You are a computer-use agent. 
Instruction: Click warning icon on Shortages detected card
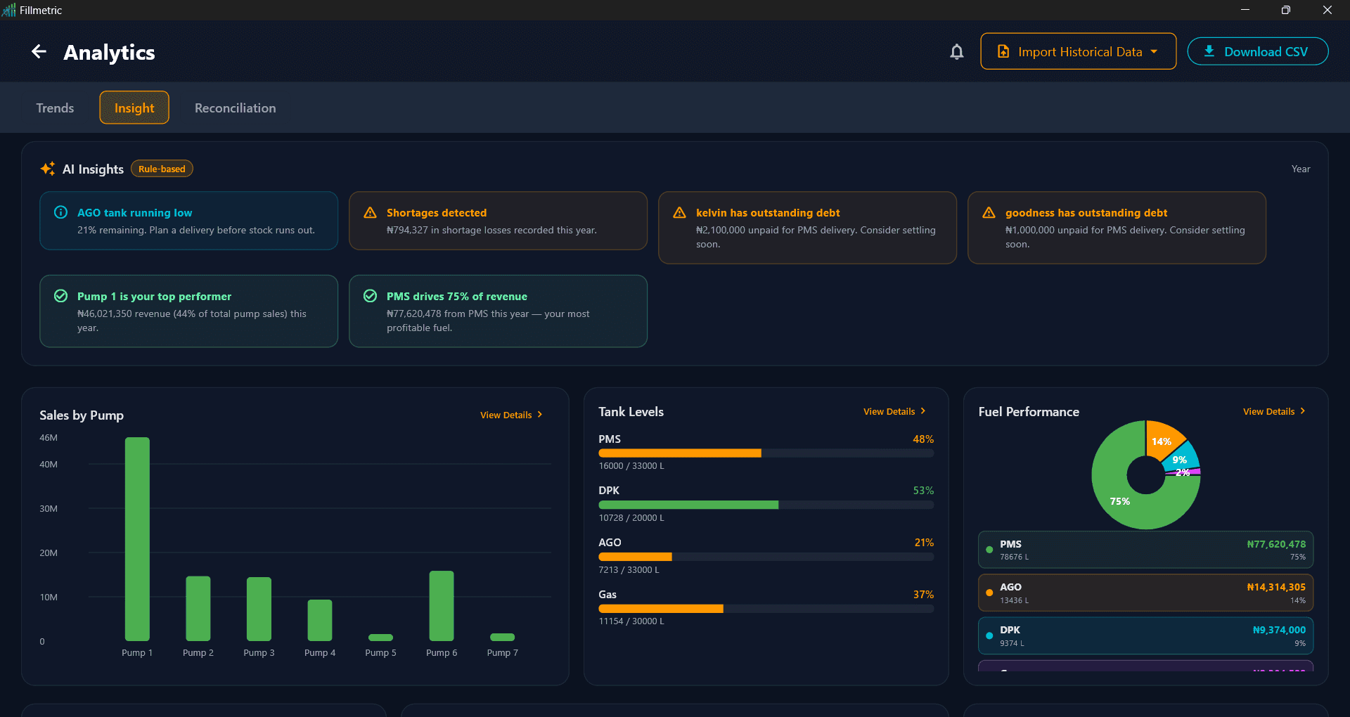370,212
